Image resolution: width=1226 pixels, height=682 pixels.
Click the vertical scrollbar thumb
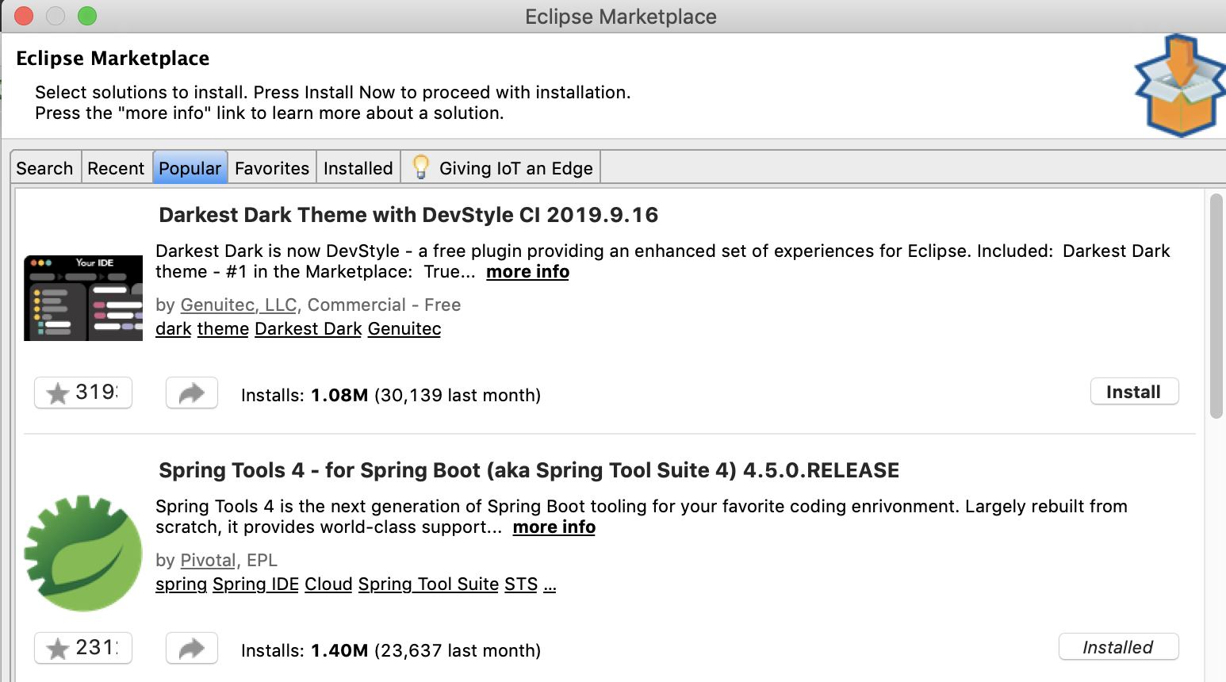(1216, 305)
